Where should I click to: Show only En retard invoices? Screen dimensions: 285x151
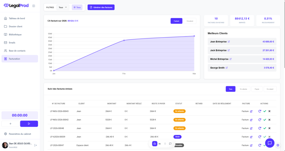[270, 89]
